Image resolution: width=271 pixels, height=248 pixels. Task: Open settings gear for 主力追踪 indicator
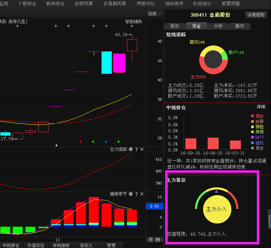pyautogui.click(x=131, y=149)
